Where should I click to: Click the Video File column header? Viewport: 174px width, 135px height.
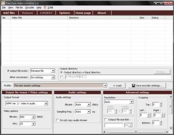tap(39, 18)
